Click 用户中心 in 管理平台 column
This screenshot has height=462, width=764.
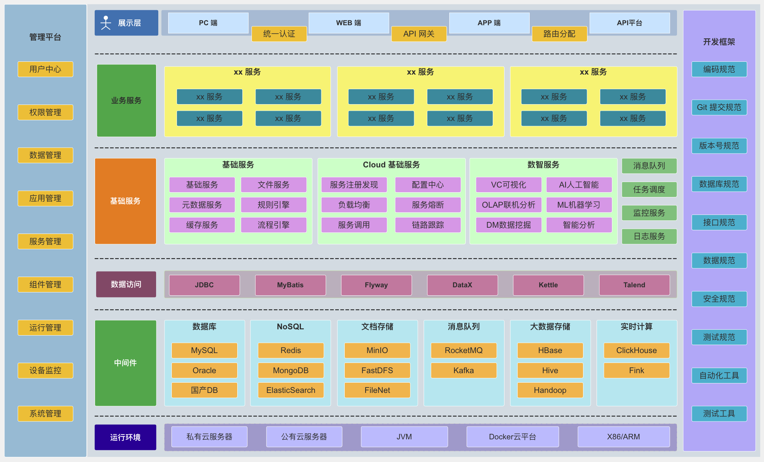pyautogui.click(x=45, y=69)
